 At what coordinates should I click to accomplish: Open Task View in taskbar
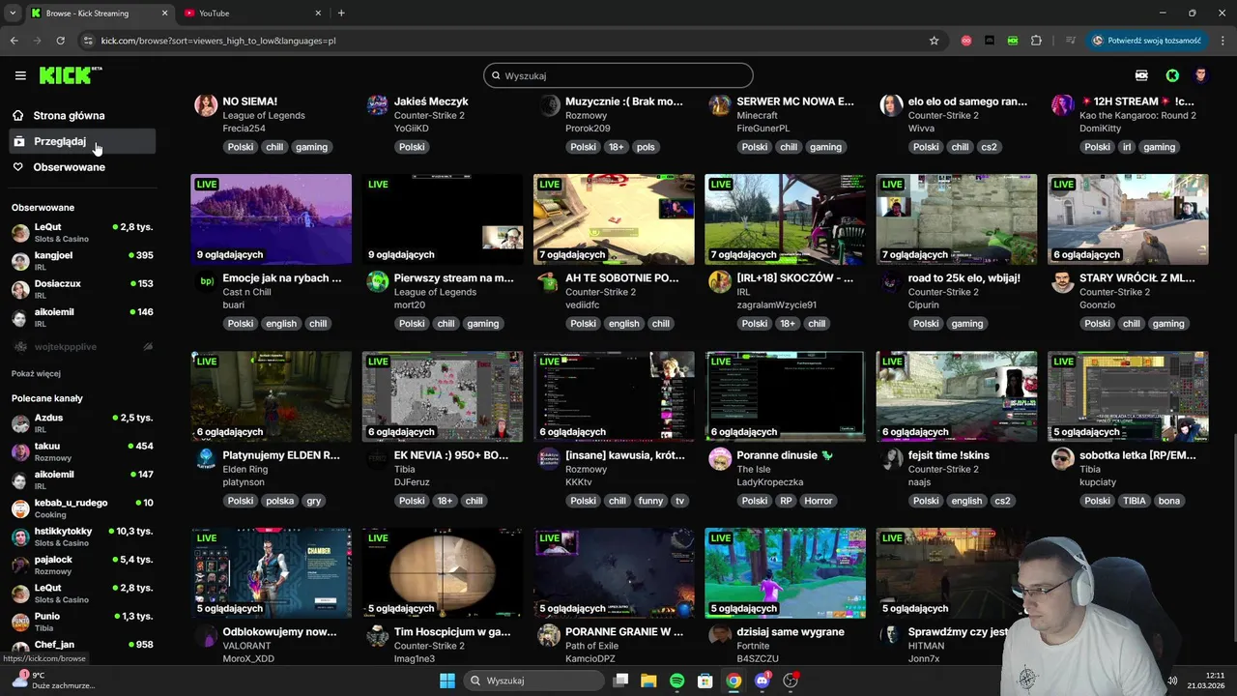tap(620, 681)
